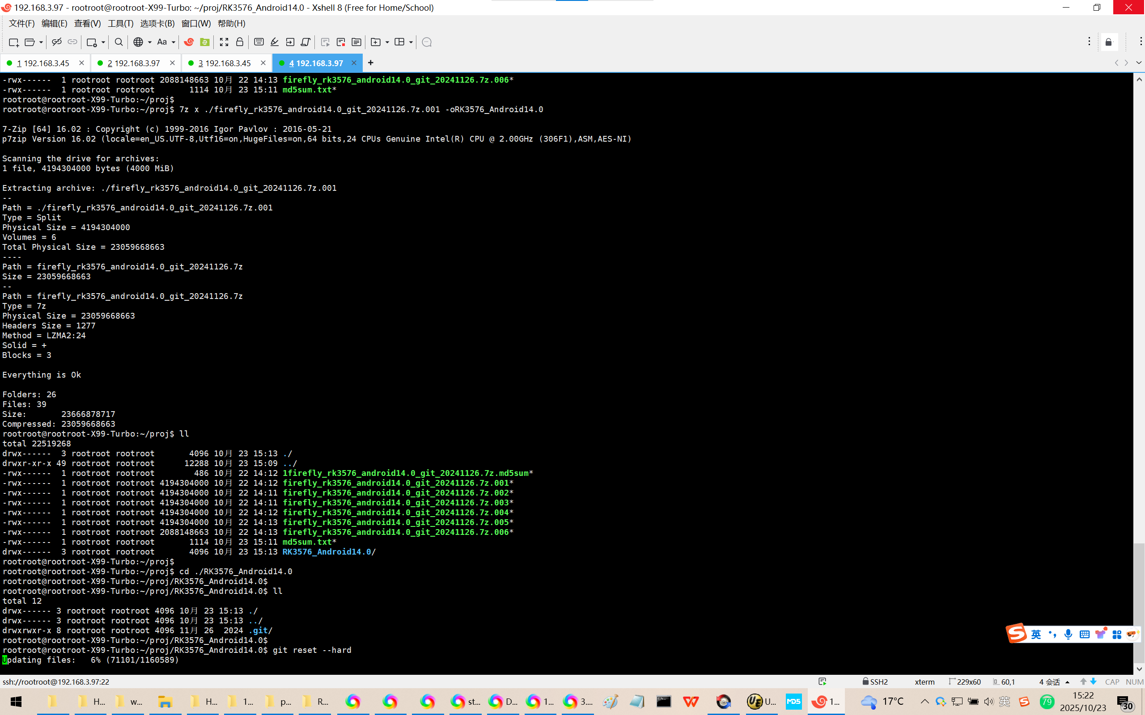This screenshot has height=715, width=1145.
Task: Toggle Sogou input English/Chinese mode
Action: (1036, 634)
